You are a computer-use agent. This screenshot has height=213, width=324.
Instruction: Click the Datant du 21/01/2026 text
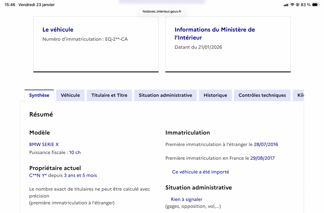pos(198,47)
